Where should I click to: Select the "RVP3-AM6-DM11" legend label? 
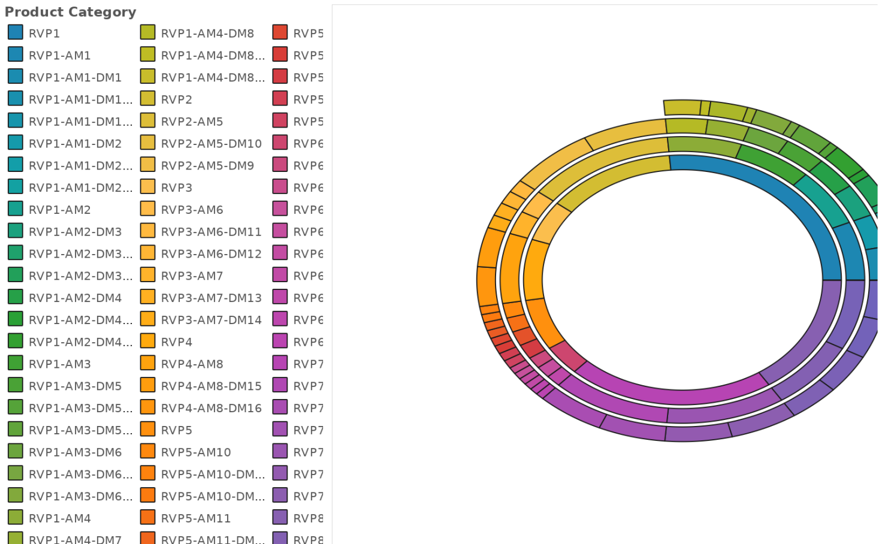[212, 232]
